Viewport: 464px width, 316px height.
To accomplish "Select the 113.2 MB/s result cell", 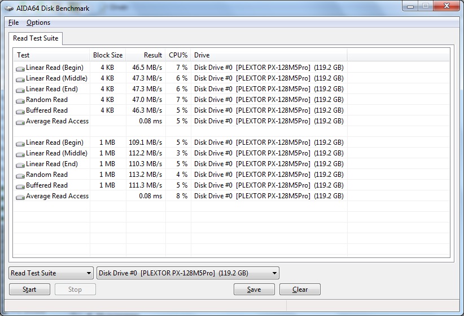I will (145, 175).
